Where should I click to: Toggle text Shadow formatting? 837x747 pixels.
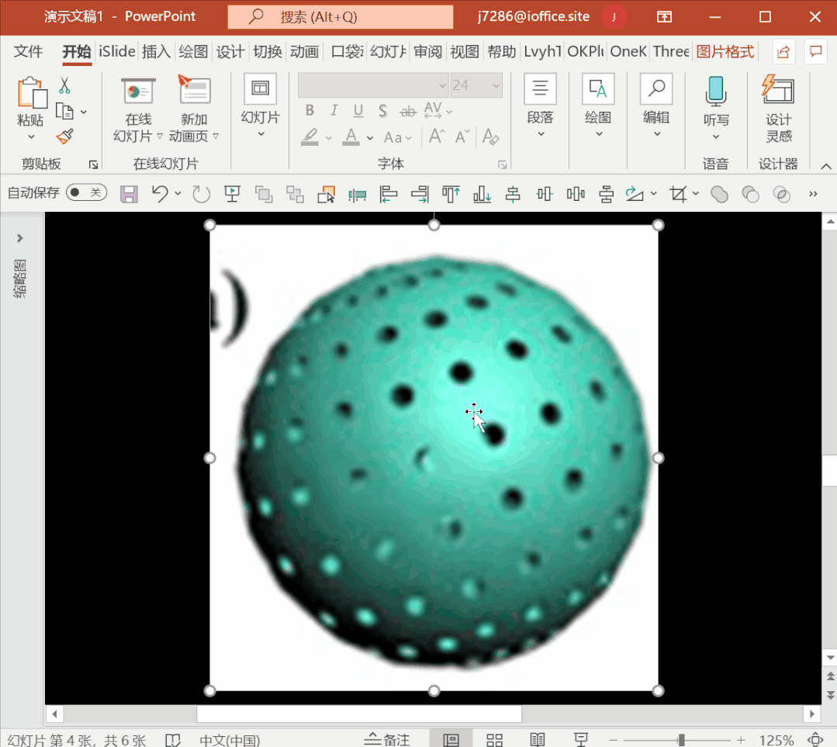382,111
